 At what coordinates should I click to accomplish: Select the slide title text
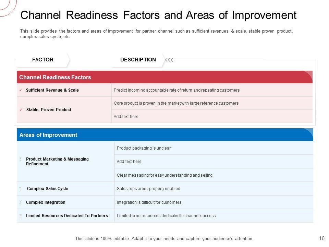[158, 16]
